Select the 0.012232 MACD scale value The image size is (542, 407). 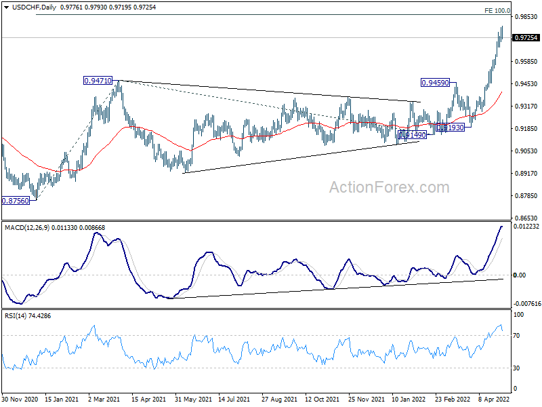[526, 227]
